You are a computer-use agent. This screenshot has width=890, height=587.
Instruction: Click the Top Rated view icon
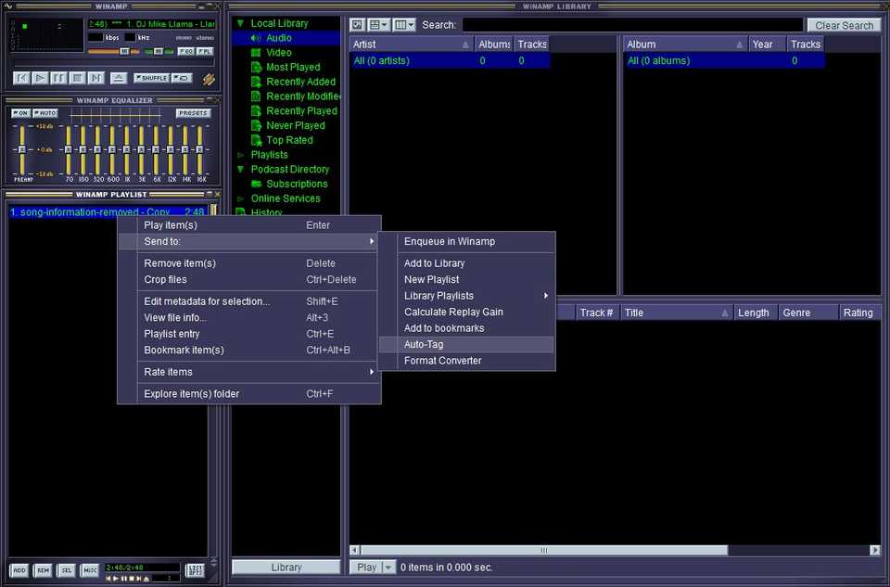(256, 140)
